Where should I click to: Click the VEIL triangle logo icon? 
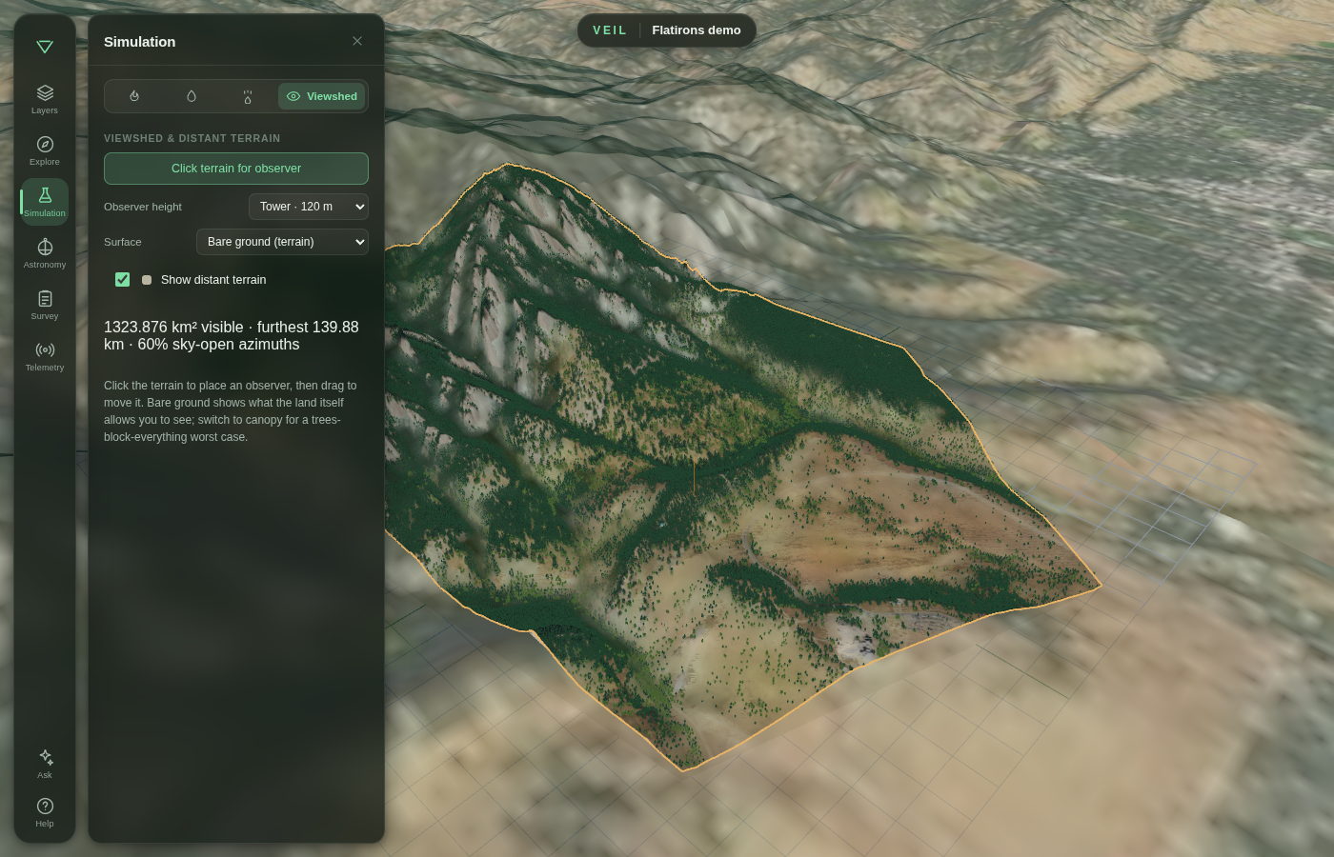tap(45, 47)
